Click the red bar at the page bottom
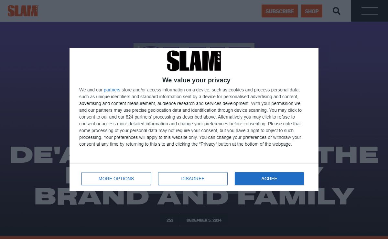The width and height of the screenshot is (388, 239). tap(194, 237)
